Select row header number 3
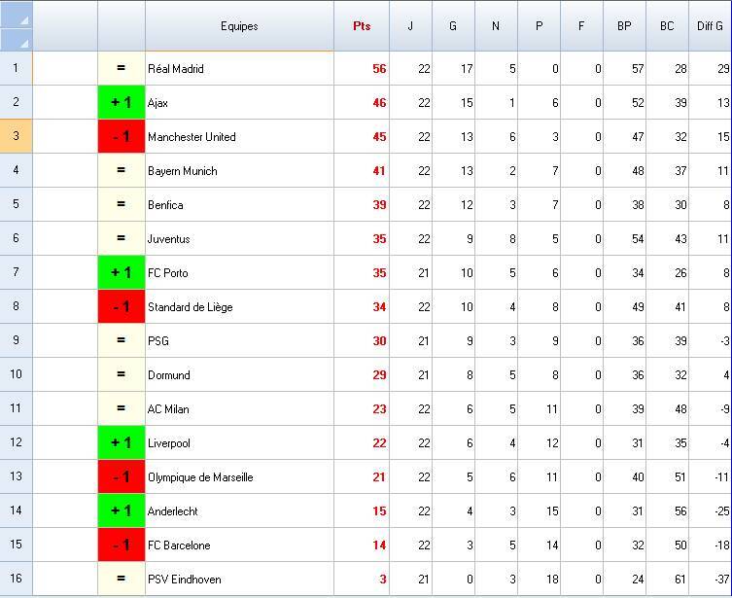Image resolution: width=732 pixels, height=598 pixels. tap(16, 136)
